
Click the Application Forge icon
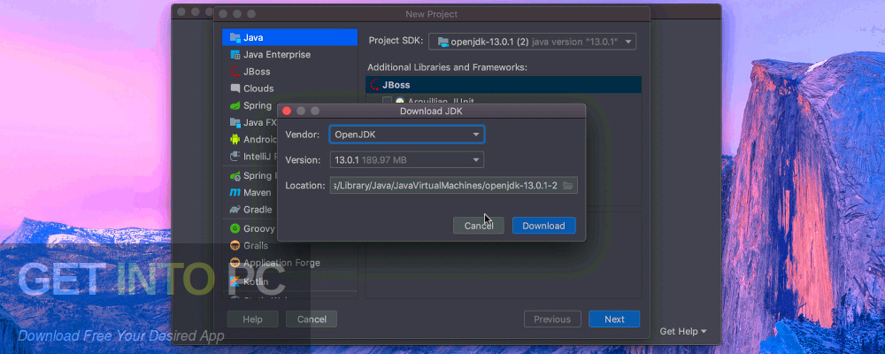click(235, 263)
